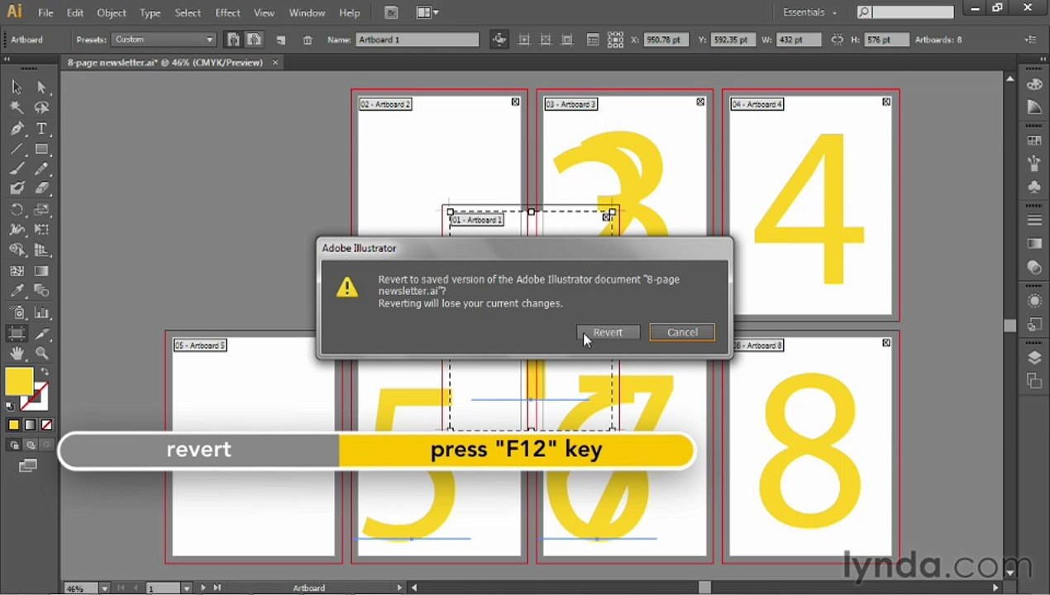Open the Stroke panel
The height and width of the screenshot is (595, 1050).
[1034, 221]
